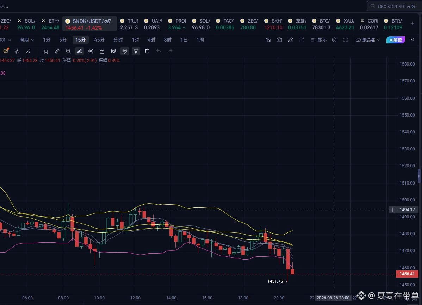Image resolution: width=422 pixels, height=305 pixels.
Task: Open the PRO 3.964 symbol tab
Action: (x=177, y=24)
